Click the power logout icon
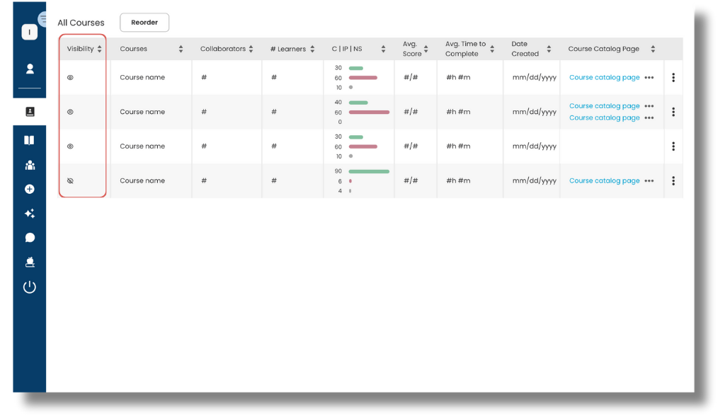725x416 pixels. point(30,287)
